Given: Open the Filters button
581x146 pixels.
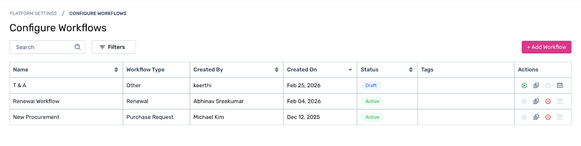Looking at the screenshot, I should 114,47.
